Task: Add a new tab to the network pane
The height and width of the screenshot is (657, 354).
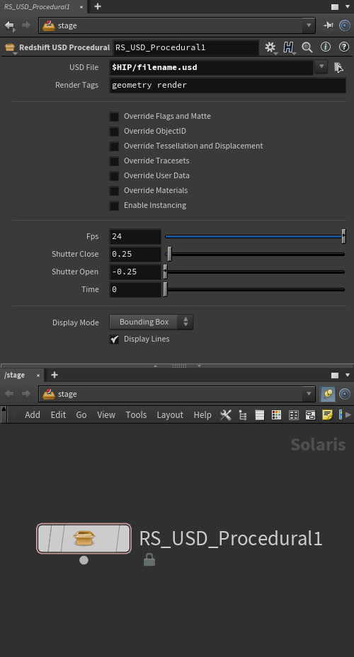Action: (55, 375)
